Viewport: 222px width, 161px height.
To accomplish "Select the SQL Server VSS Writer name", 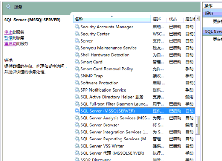I will coord(102,146).
